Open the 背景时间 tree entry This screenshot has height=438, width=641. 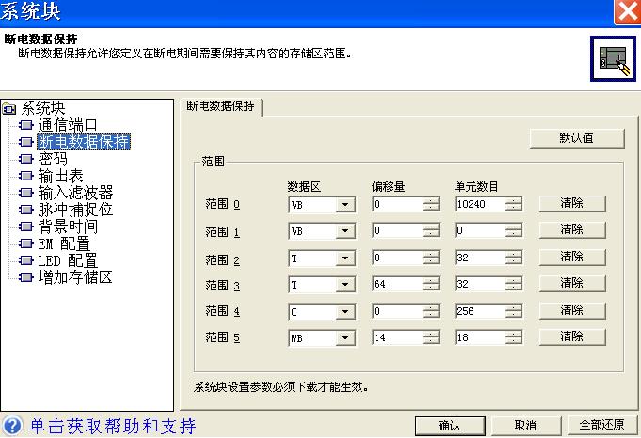tap(68, 227)
